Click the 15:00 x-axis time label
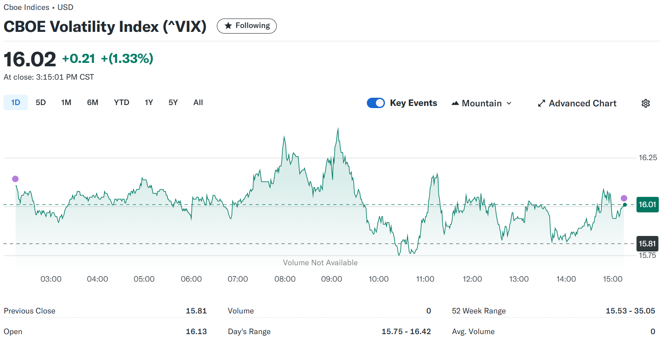The height and width of the screenshot is (338, 660). click(613, 279)
